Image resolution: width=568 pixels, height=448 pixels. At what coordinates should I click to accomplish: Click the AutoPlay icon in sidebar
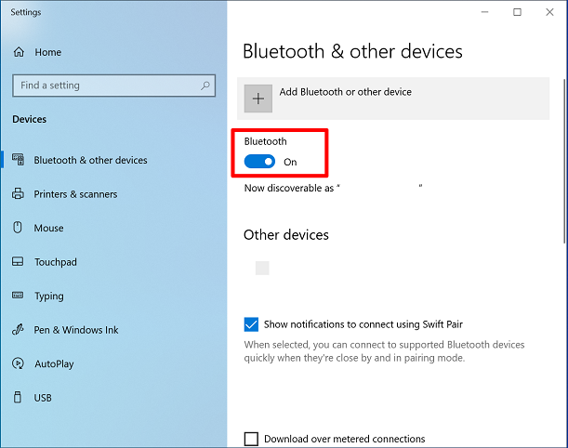pyautogui.click(x=18, y=363)
